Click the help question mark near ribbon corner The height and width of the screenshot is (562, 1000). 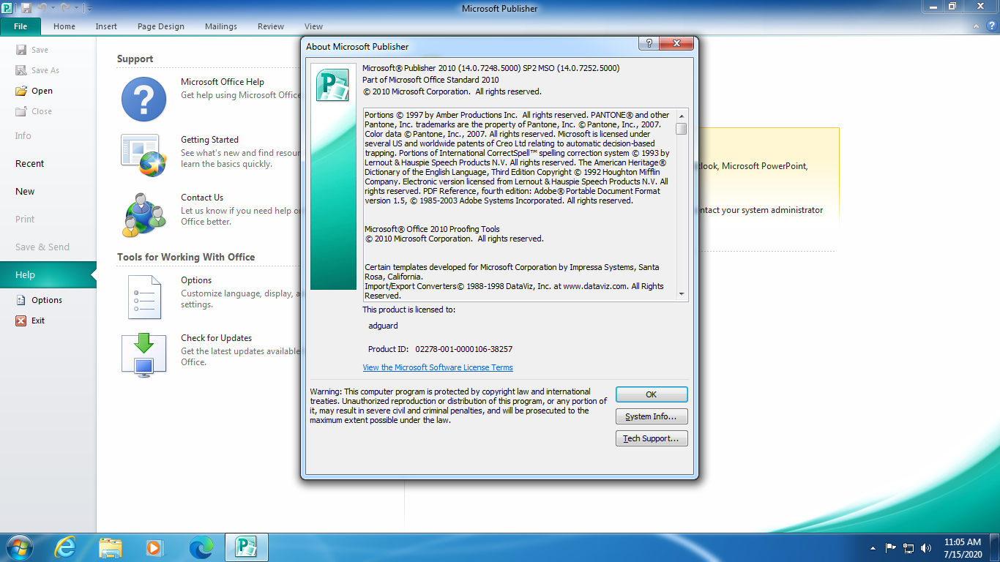tap(990, 26)
